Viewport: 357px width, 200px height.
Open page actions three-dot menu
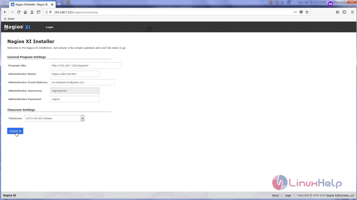[295, 12]
